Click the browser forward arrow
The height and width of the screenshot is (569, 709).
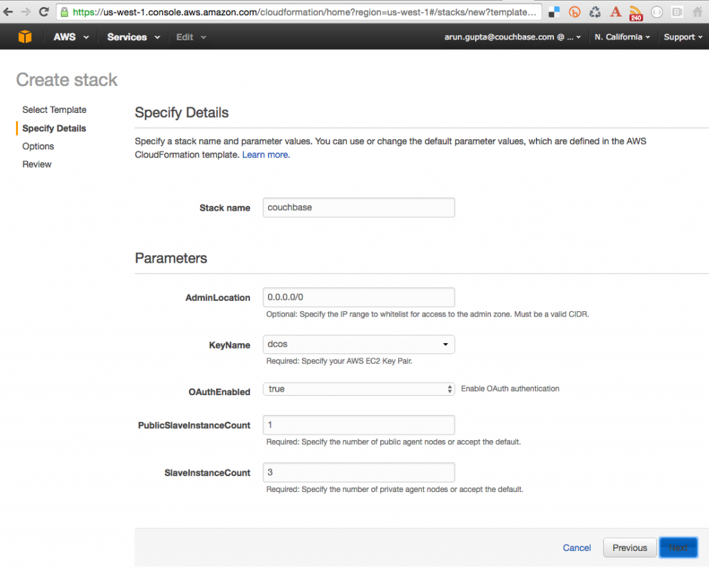pyautogui.click(x=26, y=12)
